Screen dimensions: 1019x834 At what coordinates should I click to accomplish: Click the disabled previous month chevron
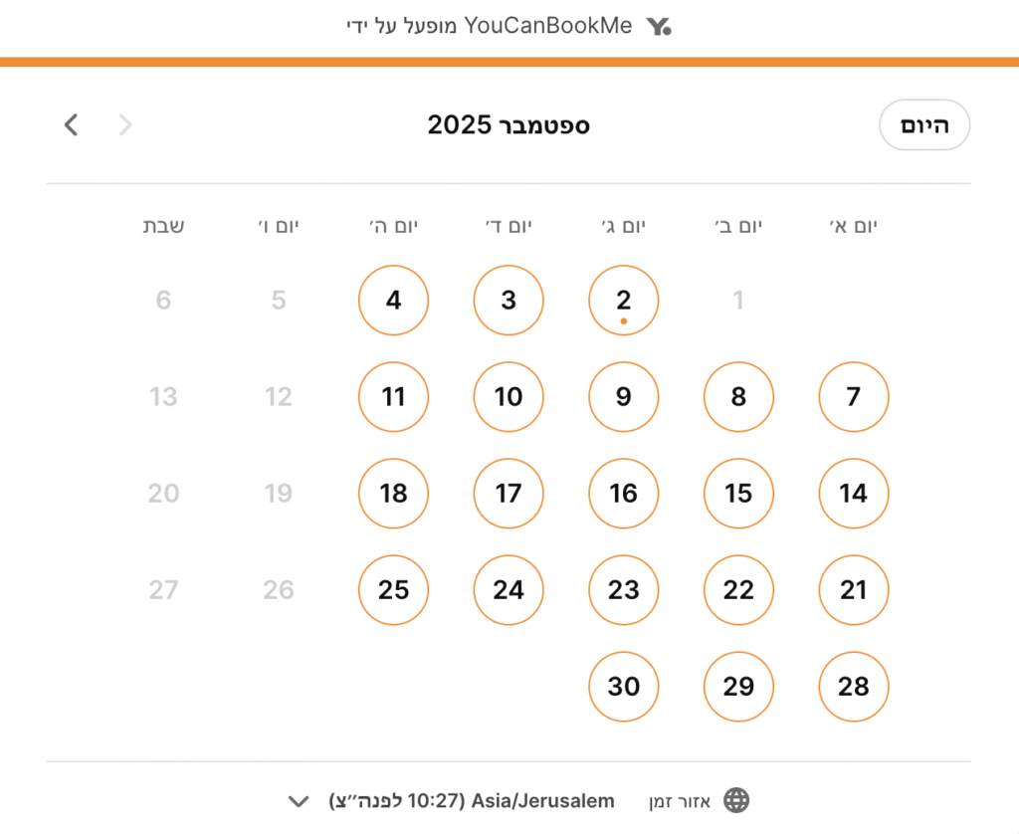click(x=125, y=124)
